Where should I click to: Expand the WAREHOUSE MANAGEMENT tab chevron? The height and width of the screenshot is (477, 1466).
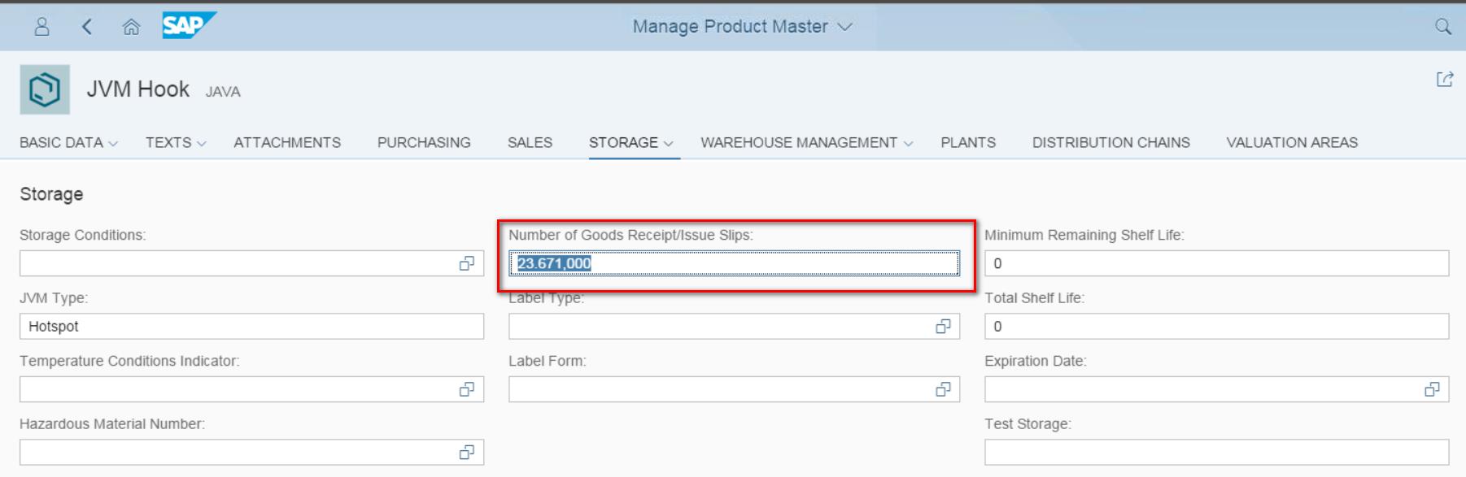click(908, 144)
